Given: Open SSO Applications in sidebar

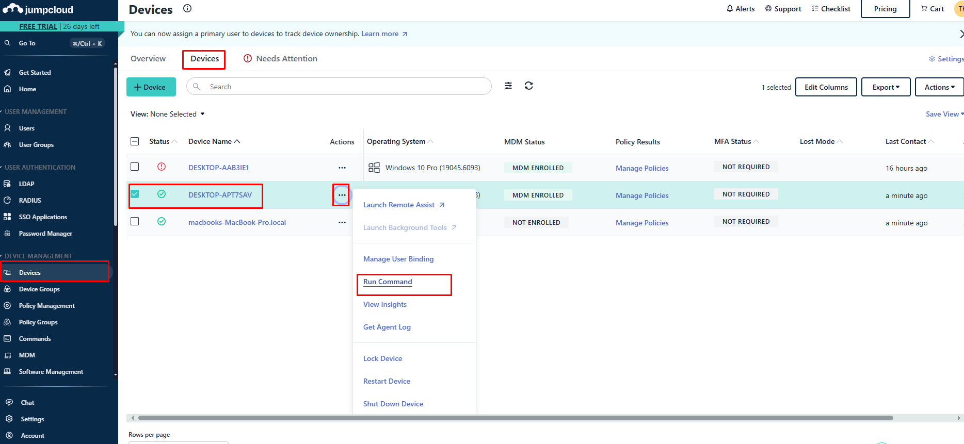Looking at the screenshot, I should click(43, 217).
